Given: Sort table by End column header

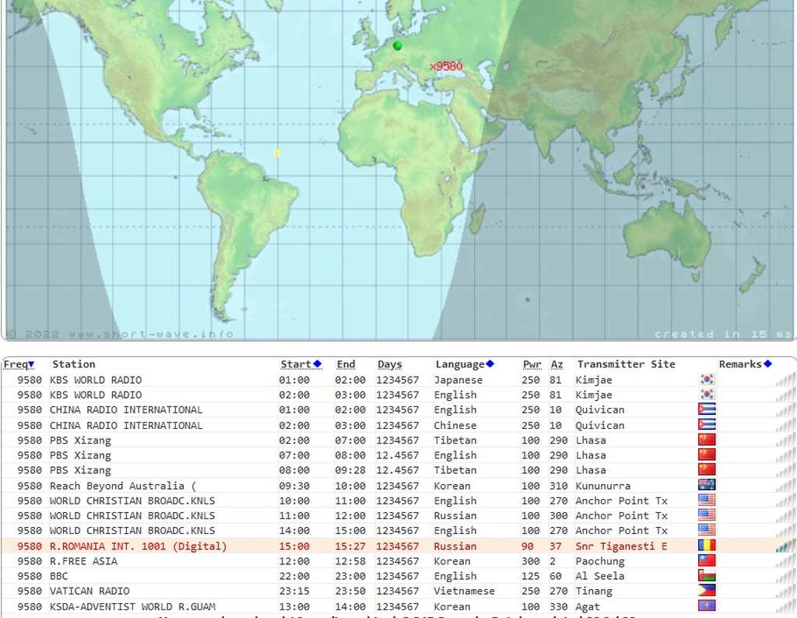Looking at the screenshot, I should pos(346,364).
